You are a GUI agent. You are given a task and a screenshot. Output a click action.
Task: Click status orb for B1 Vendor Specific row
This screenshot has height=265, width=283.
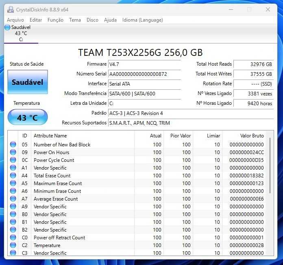tap(13, 222)
